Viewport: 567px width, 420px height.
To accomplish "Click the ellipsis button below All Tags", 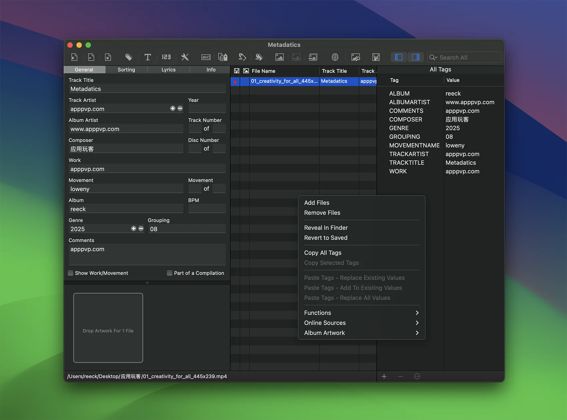I will pyautogui.click(x=417, y=376).
